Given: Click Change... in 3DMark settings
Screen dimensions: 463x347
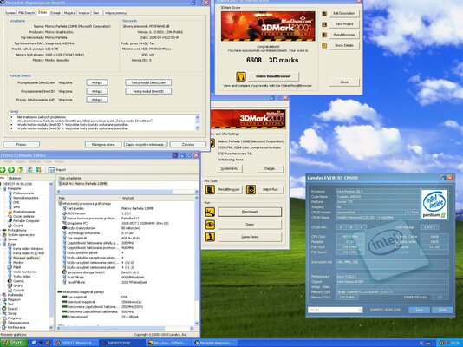Looking at the screenshot, I should tap(271, 168).
